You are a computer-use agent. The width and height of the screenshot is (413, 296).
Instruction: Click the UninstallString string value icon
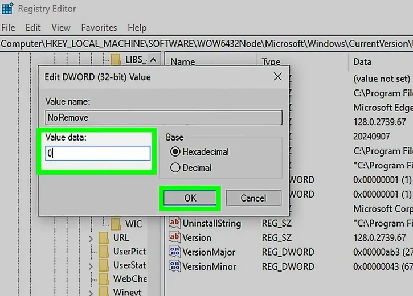point(175,223)
